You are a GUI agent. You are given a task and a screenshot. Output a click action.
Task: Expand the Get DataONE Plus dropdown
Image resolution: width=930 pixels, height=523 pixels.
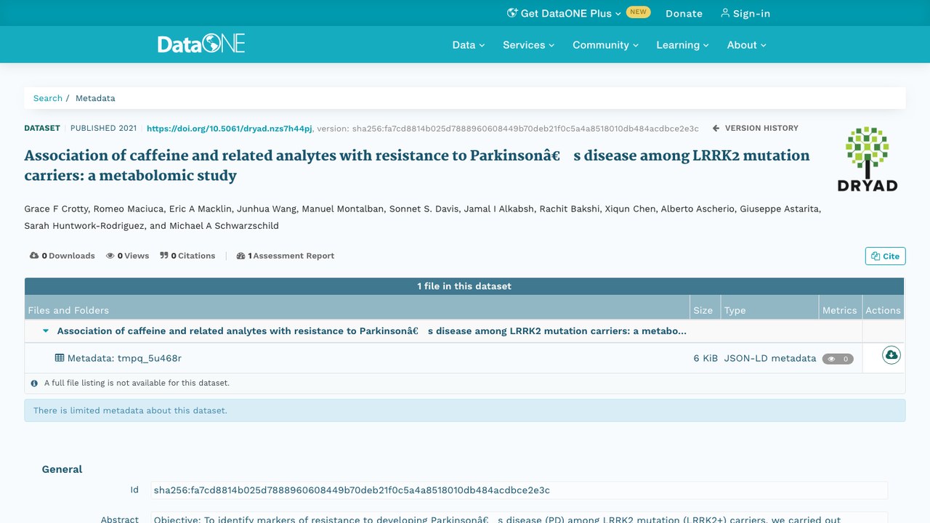[564, 13]
